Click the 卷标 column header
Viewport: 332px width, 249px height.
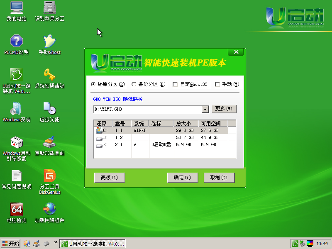[x=161, y=123]
